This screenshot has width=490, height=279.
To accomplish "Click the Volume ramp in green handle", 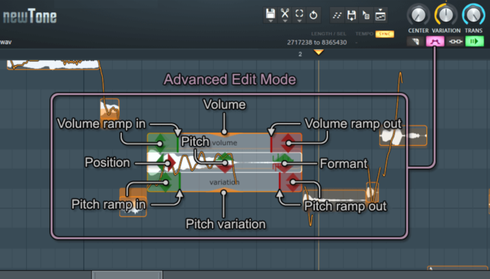I will (160, 143).
